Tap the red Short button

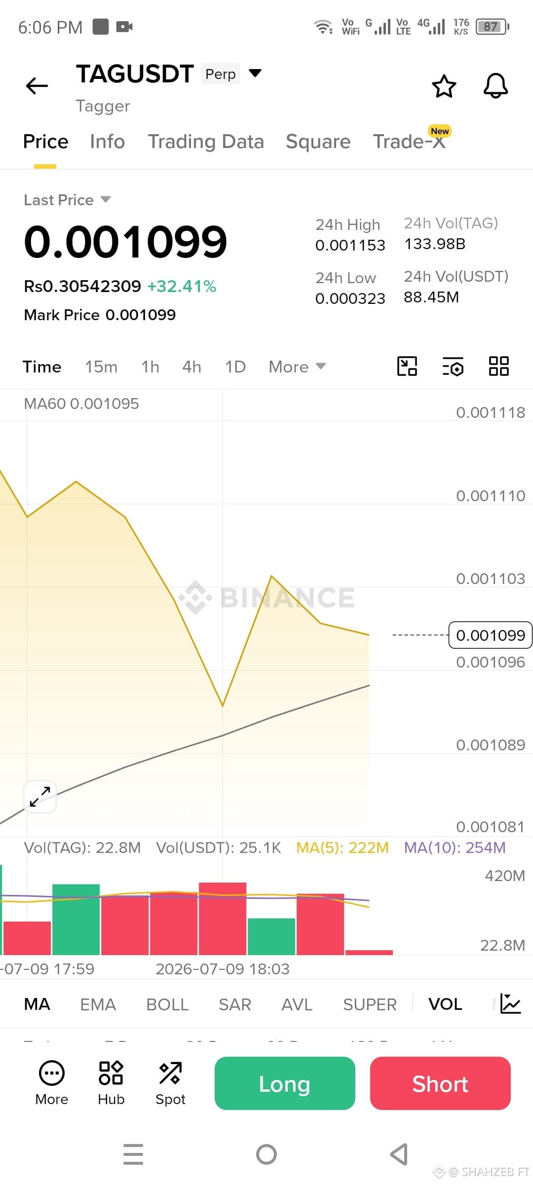[440, 1083]
